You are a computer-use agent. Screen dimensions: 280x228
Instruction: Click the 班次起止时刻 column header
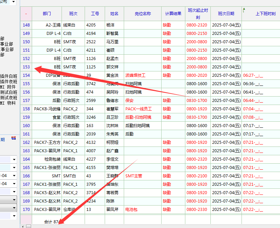coord(198,14)
